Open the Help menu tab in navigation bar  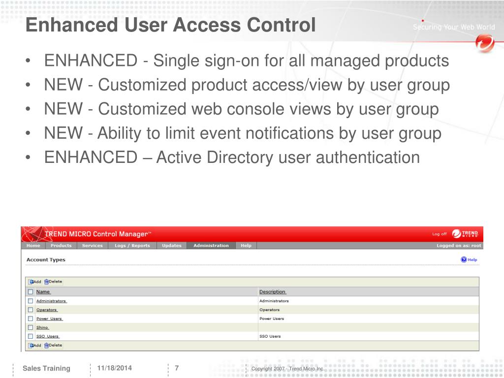246,246
